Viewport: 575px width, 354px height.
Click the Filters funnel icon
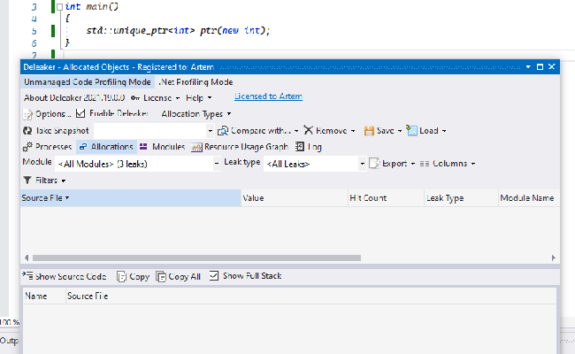pos(27,181)
